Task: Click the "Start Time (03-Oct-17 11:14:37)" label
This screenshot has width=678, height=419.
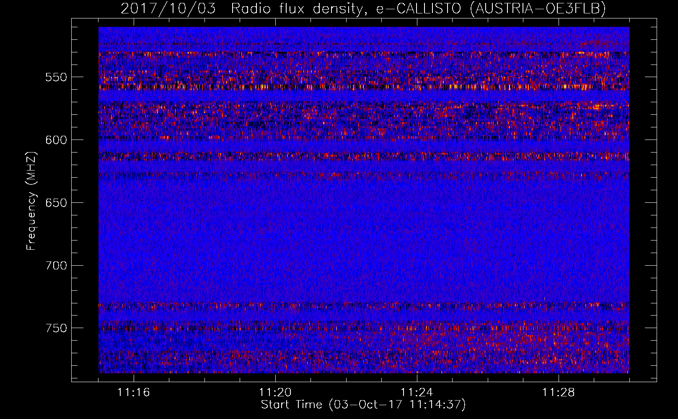Action: pyautogui.click(x=363, y=405)
